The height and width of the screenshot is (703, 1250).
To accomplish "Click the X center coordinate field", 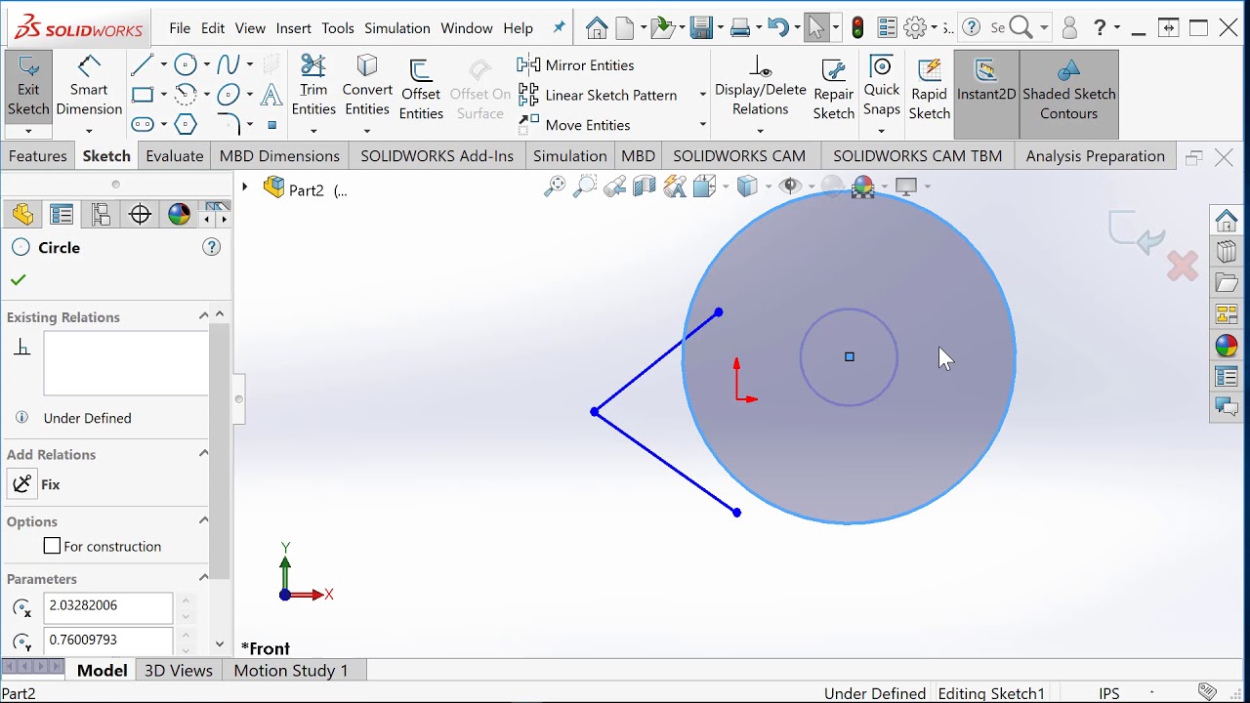I will coord(108,606).
